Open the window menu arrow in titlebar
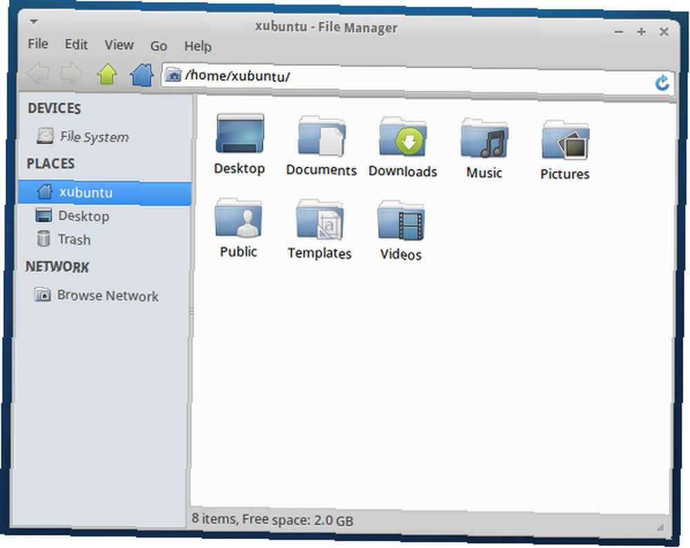The height and width of the screenshot is (548, 690). [34, 21]
